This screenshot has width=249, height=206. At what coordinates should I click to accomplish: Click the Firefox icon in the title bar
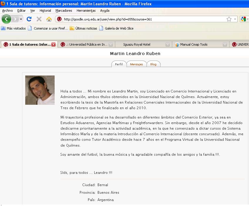[3, 3]
